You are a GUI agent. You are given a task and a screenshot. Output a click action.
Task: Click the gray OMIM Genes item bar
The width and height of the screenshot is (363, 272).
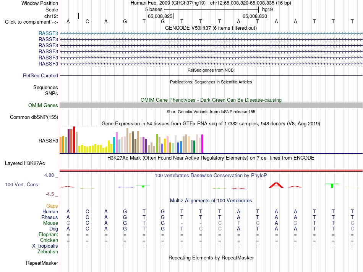tap(211, 105)
